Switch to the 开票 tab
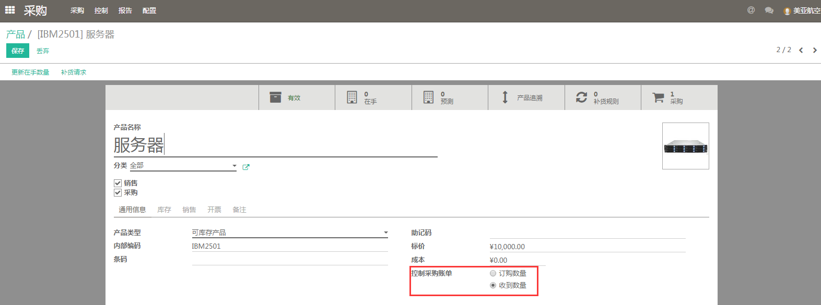 [214, 210]
